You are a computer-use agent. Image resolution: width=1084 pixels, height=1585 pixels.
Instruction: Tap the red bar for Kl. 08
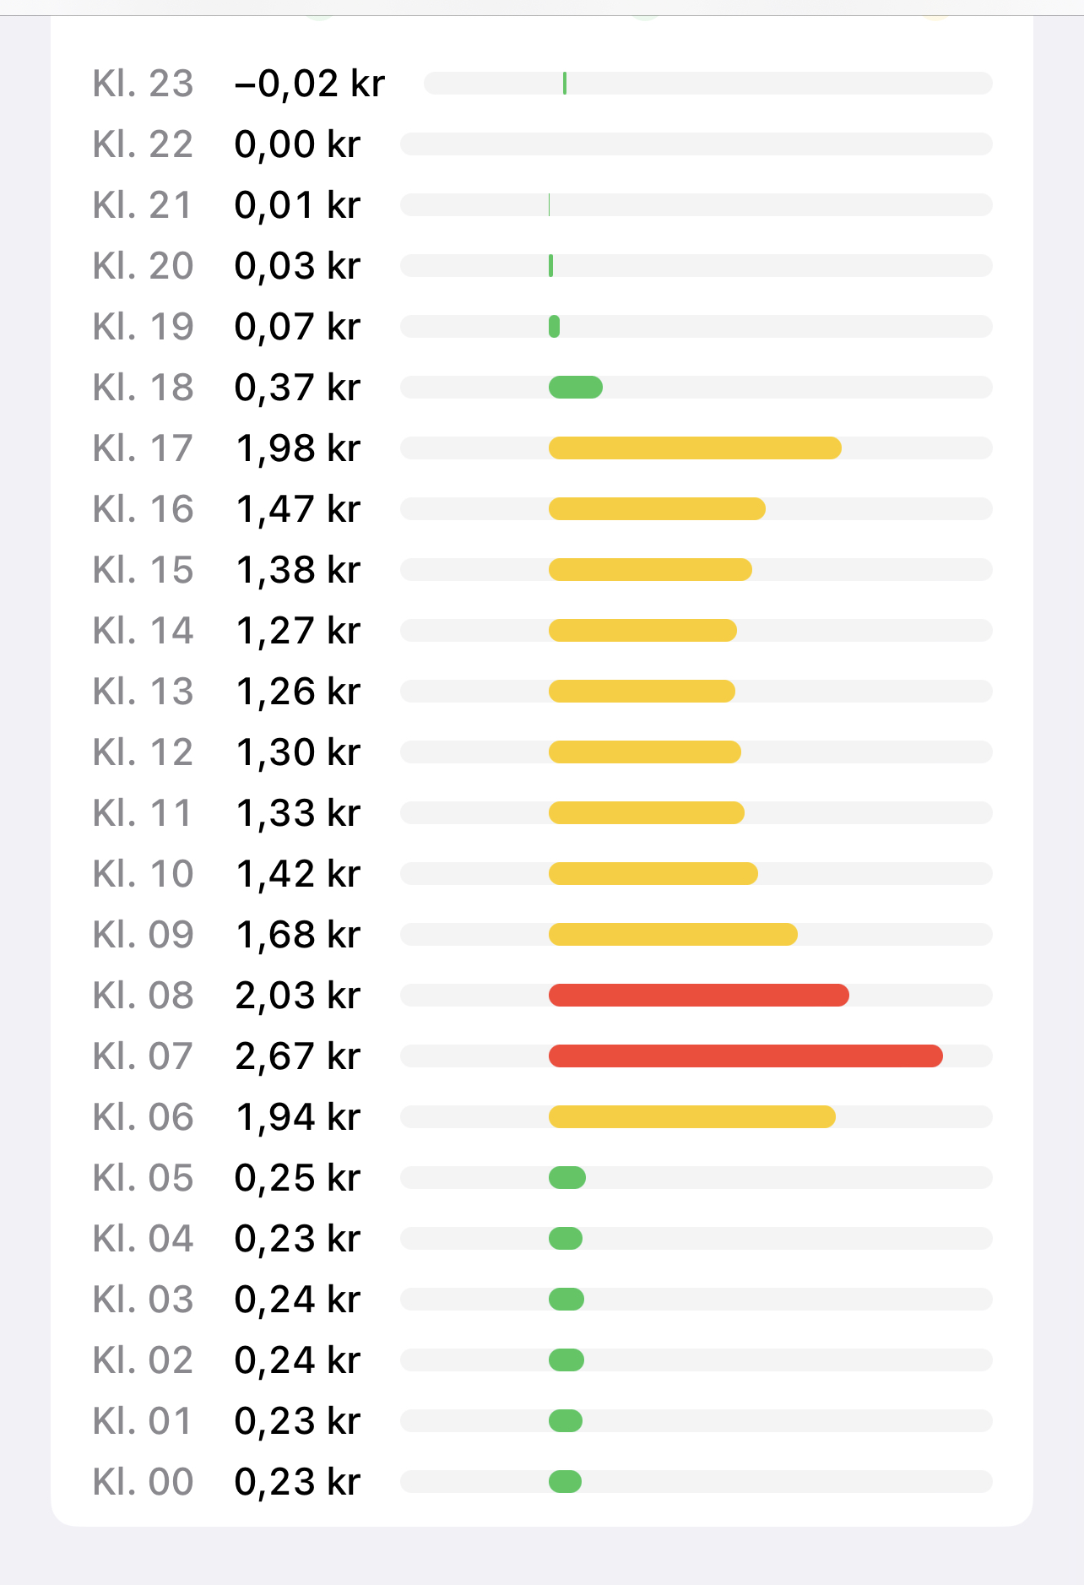click(x=699, y=996)
